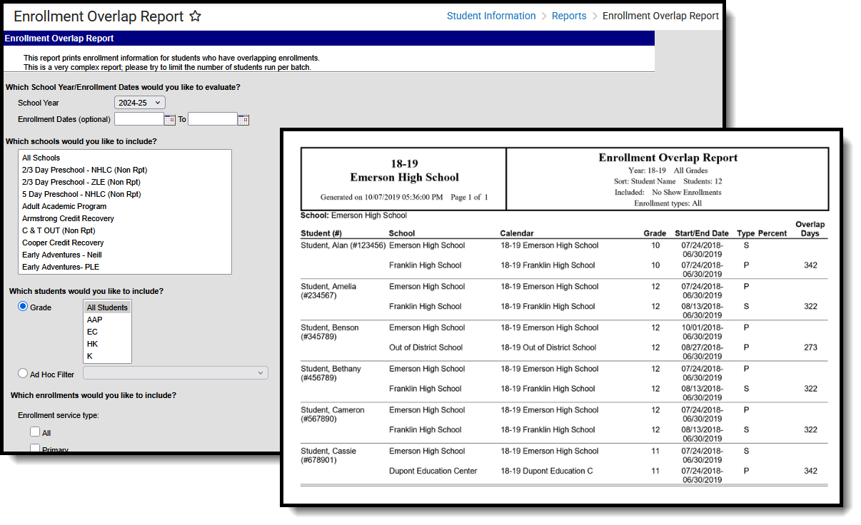This screenshot has height=525, width=861.
Task: Click Student, Alan (#123456) in report
Action: (343, 245)
